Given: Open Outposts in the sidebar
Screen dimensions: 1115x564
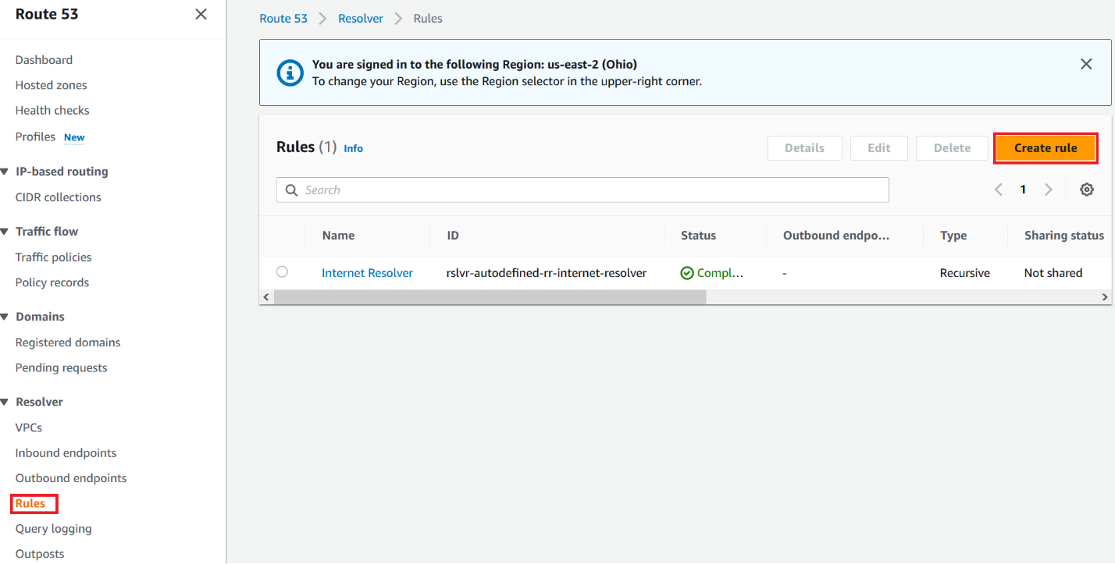Looking at the screenshot, I should click(40, 554).
